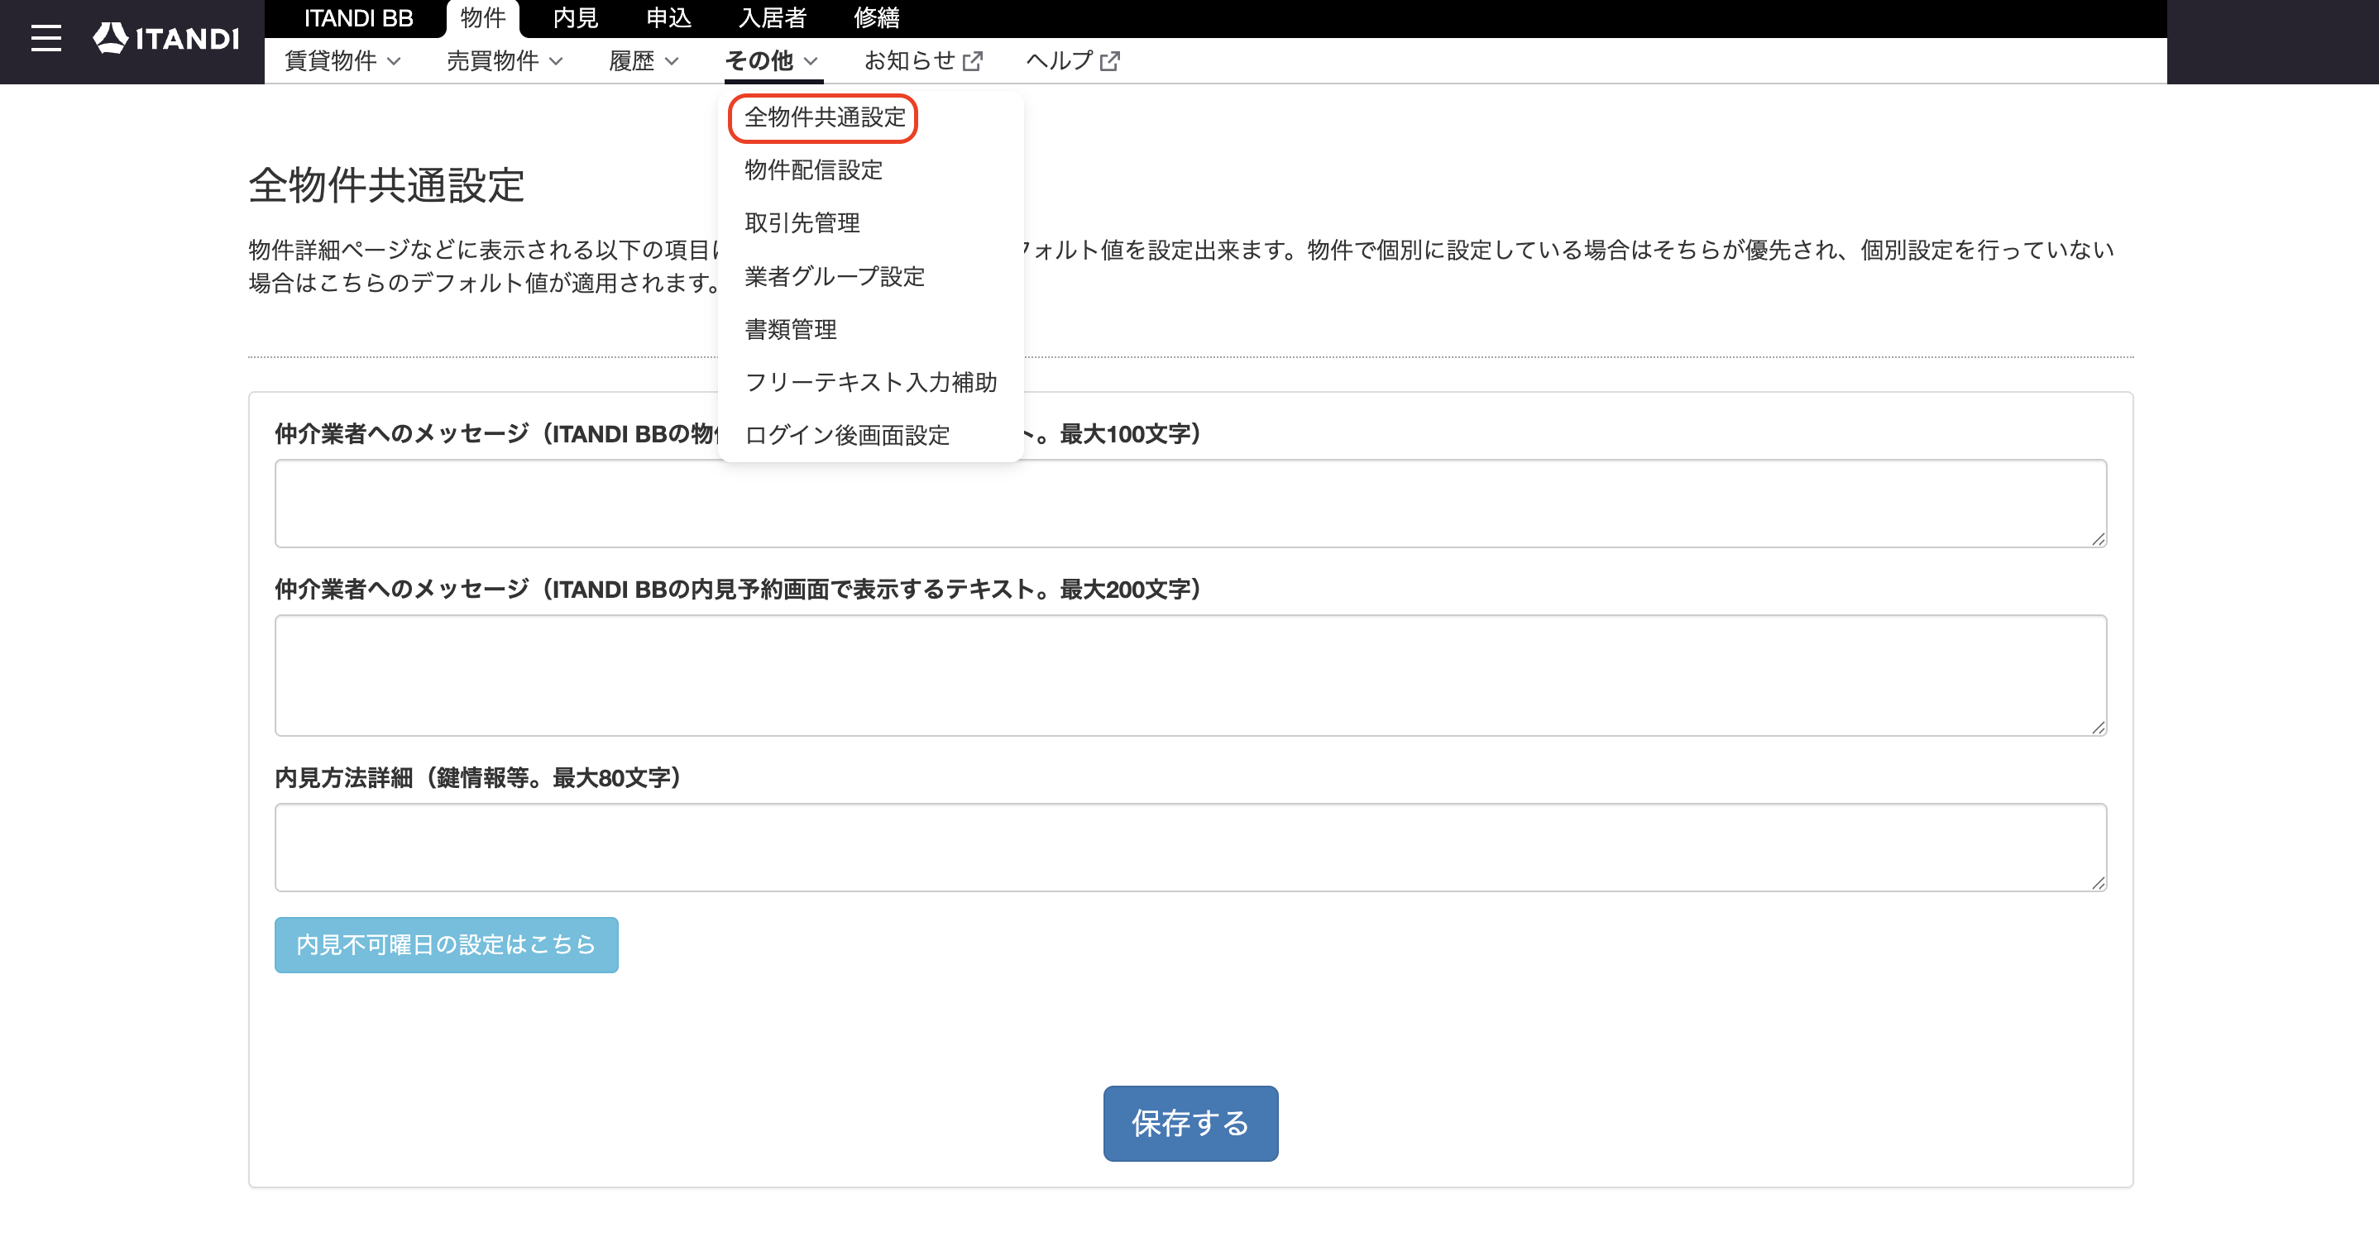The width and height of the screenshot is (2379, 1237).
Task: Click 内見不可曜日の設定はこちら button
Action: click(446, 944)
